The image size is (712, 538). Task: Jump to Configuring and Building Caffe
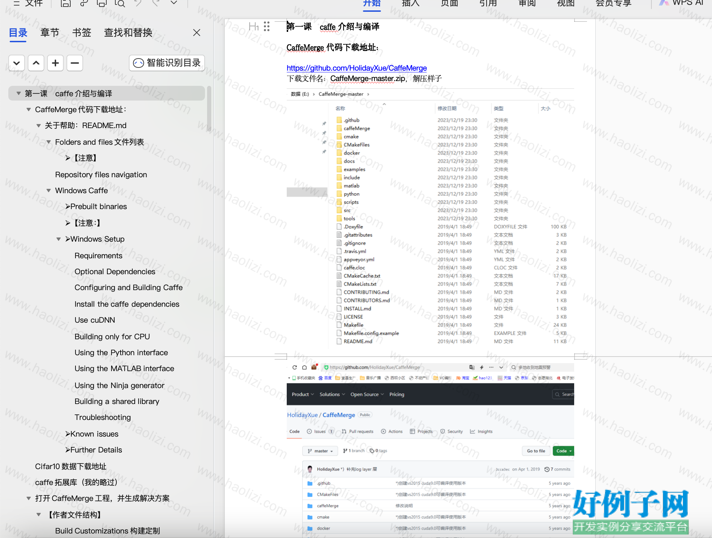[x=128, y=288]
